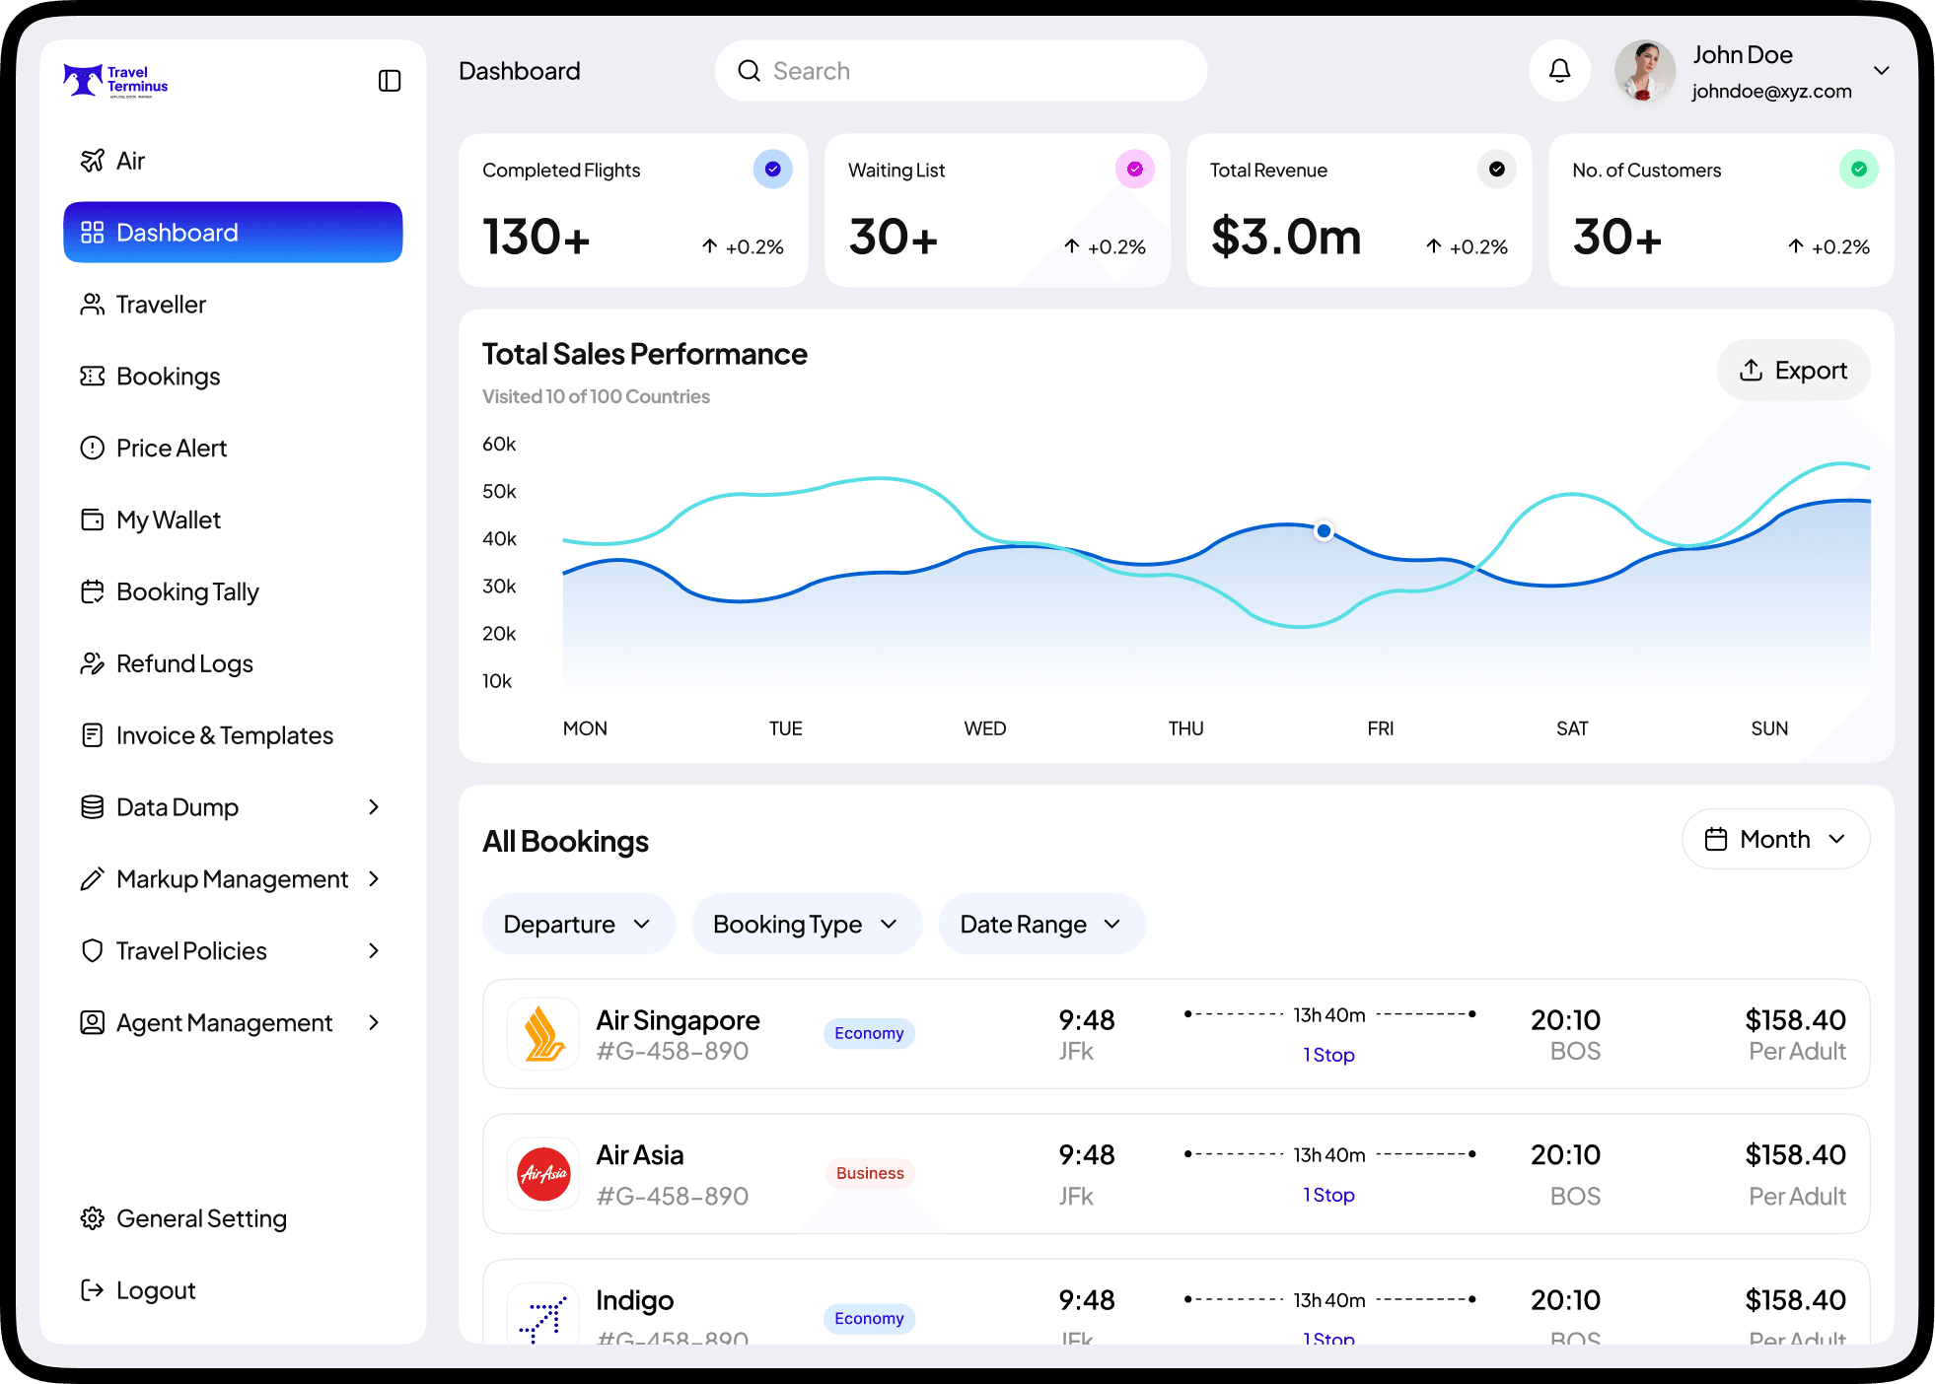Collapse sidebar with the panel icon
Viewport: 1935px width, 1384px height.
390,81
